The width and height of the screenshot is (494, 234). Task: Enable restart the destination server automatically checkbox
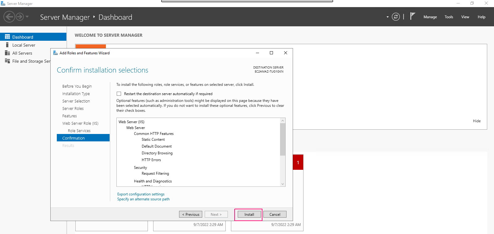119,94
